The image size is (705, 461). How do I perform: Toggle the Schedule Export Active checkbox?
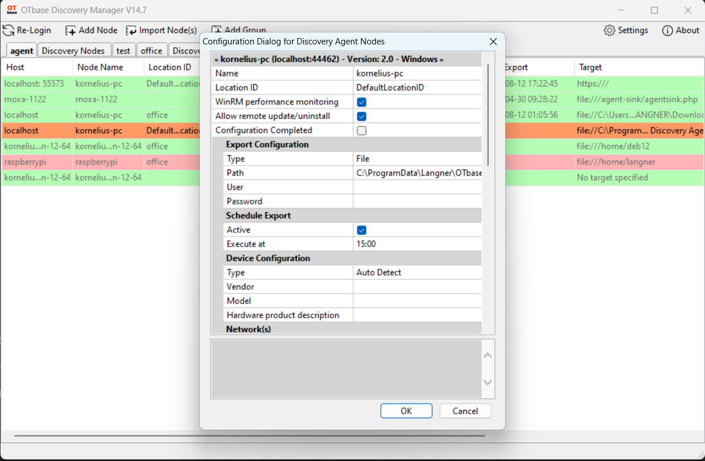361,230
